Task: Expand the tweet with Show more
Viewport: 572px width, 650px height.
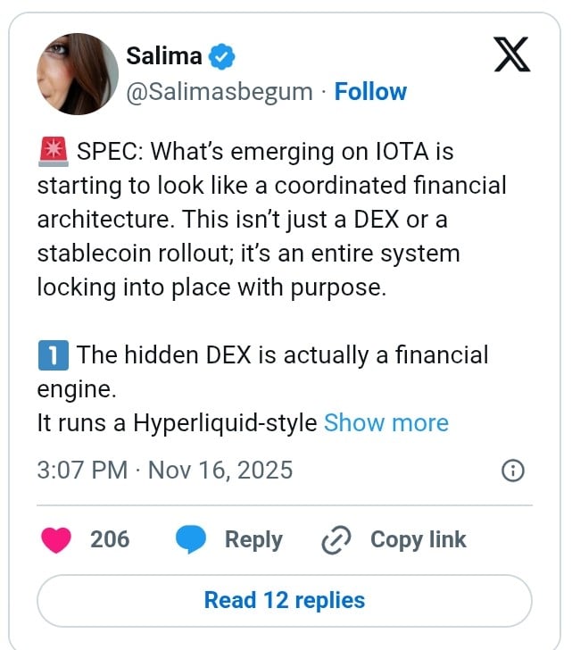Action: (385, 422)
